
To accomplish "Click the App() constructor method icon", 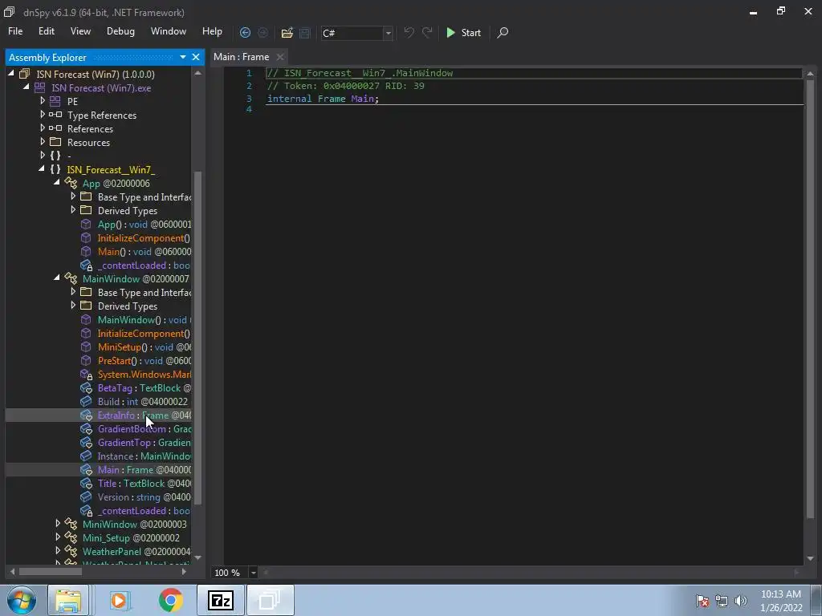I will click(86, 225).
